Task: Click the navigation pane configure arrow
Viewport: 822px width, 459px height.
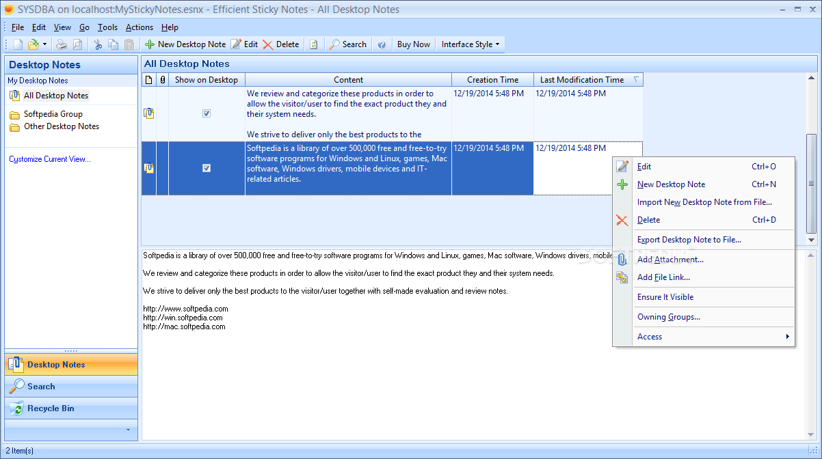Action: pyautogui.click(x=128, y=430)
